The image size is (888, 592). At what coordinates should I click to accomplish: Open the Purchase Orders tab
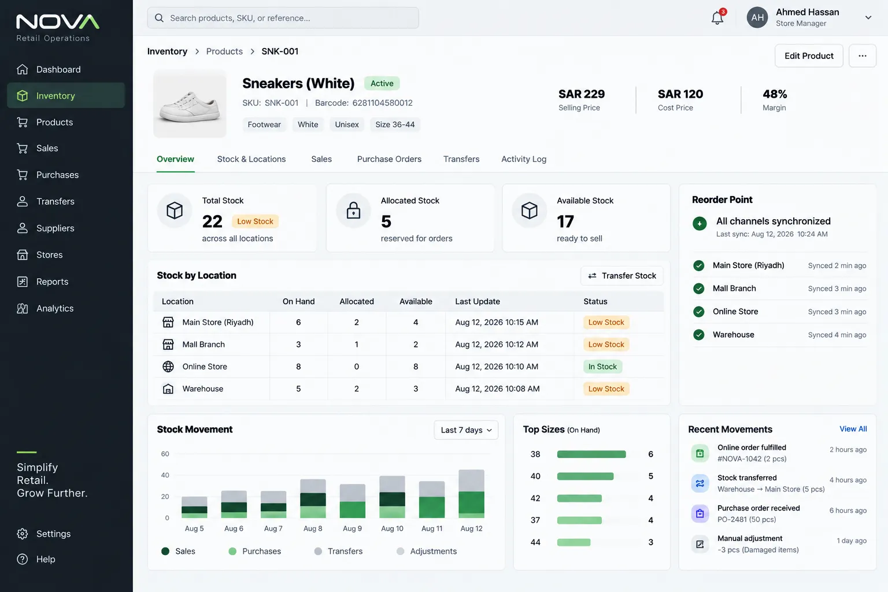point(389,159)
